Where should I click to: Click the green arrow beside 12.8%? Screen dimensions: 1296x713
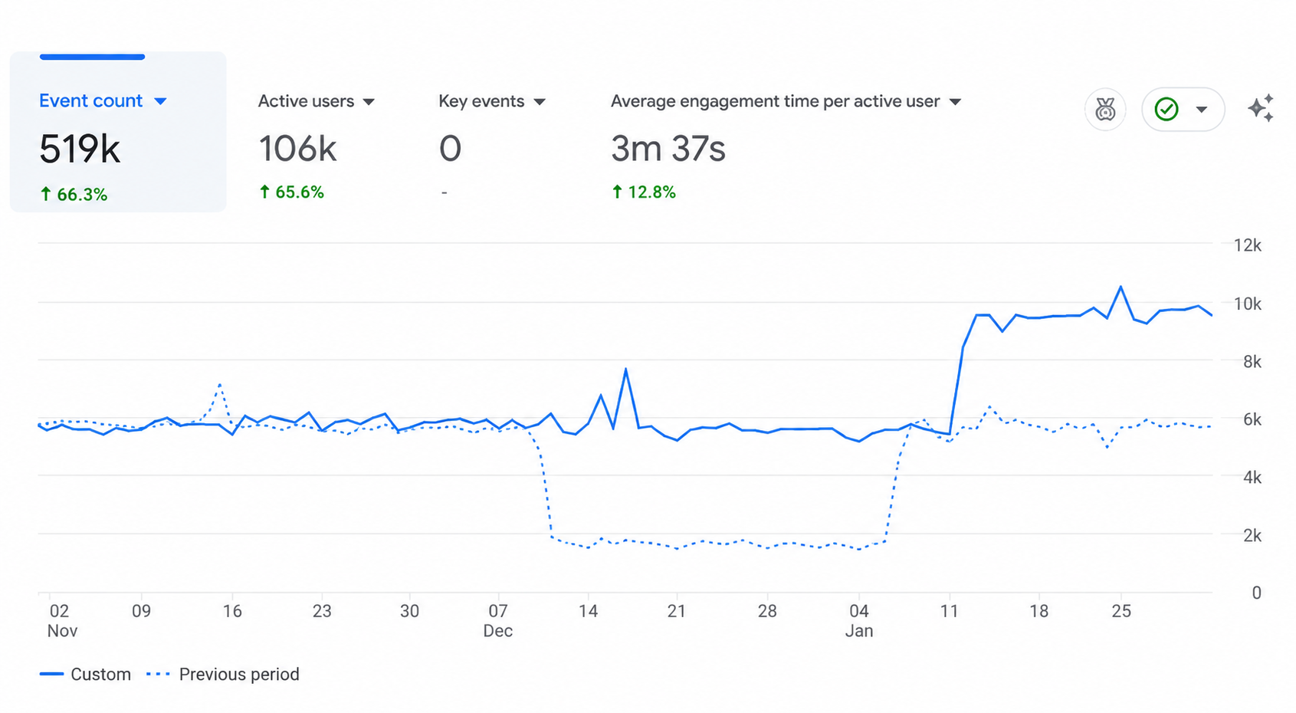617,192
